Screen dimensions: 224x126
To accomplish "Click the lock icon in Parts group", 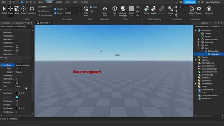I will coord(138,11).
